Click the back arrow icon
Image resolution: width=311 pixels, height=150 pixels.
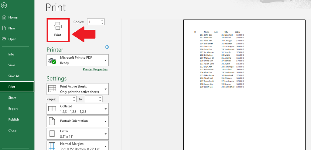pyautogui.click(x=4, y=5)
